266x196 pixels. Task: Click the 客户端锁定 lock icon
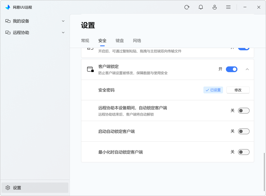pyautogui.click(x=90, y=69)
